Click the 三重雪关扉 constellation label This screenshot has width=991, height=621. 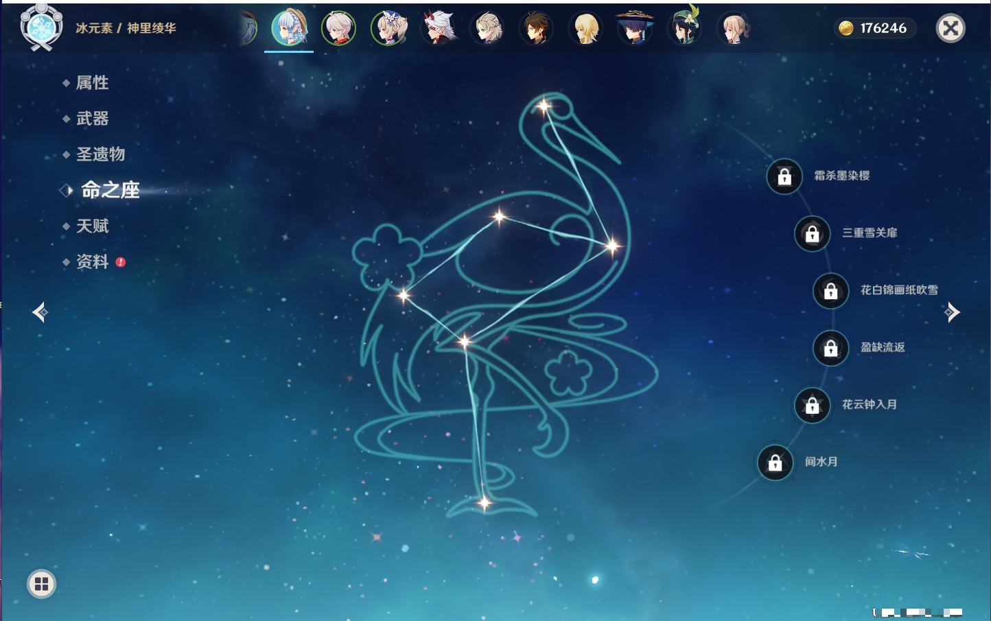(870, 233)
